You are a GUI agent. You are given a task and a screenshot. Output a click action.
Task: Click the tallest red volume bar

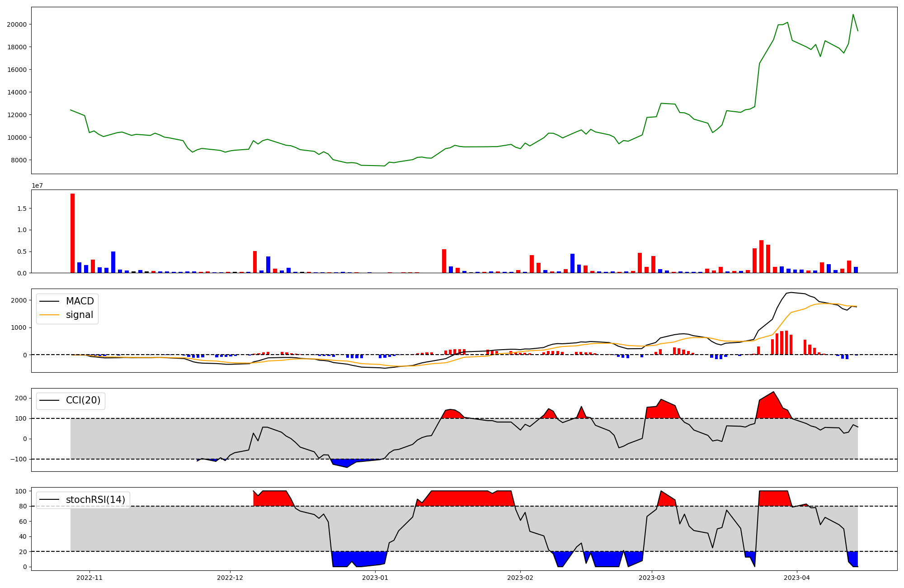pos(72,233)
